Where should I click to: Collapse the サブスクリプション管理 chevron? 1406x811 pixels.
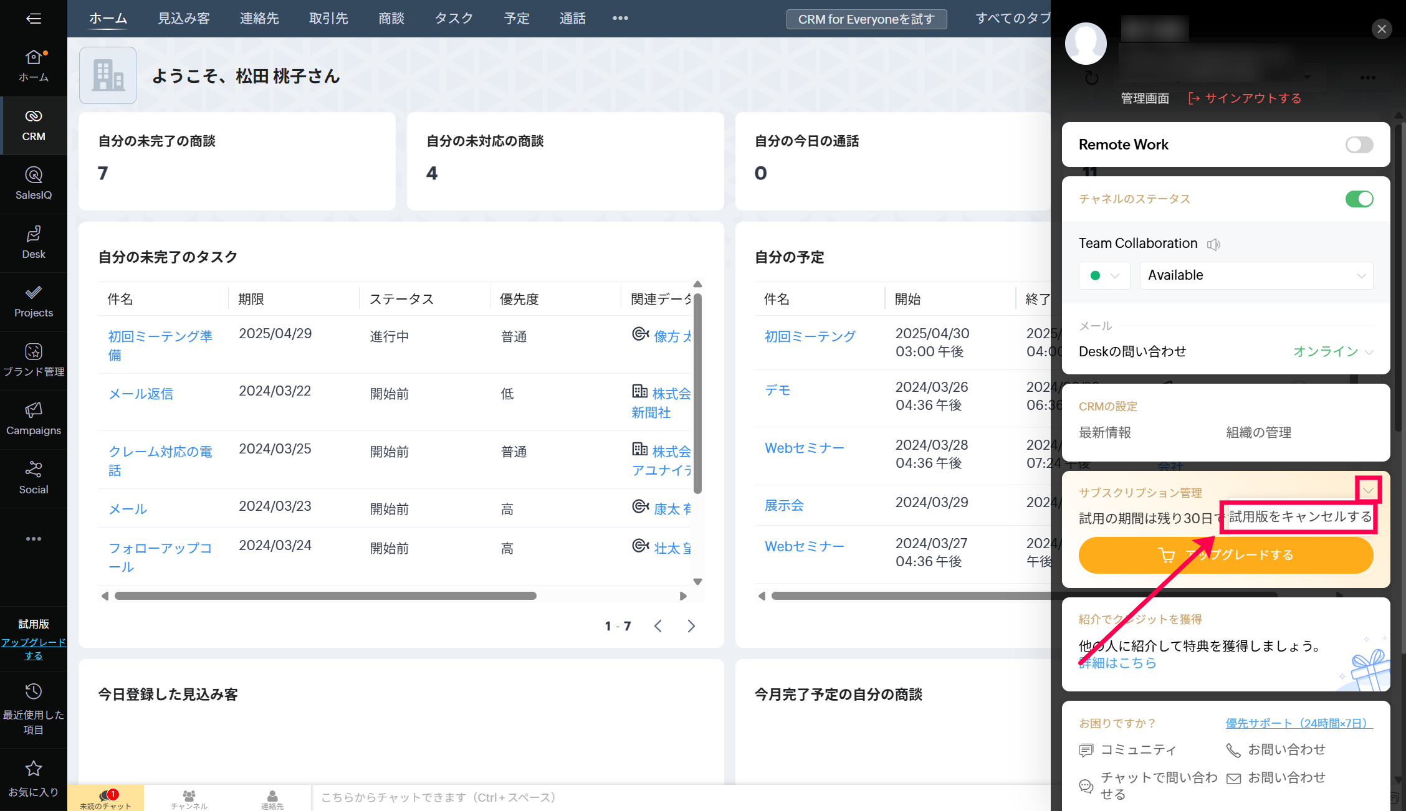(x=1368, y=490)
